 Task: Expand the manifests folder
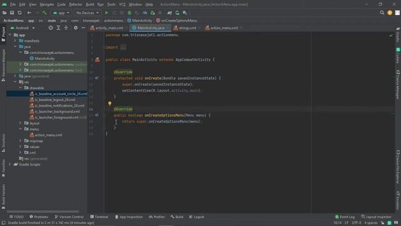(x=15, y=41)
